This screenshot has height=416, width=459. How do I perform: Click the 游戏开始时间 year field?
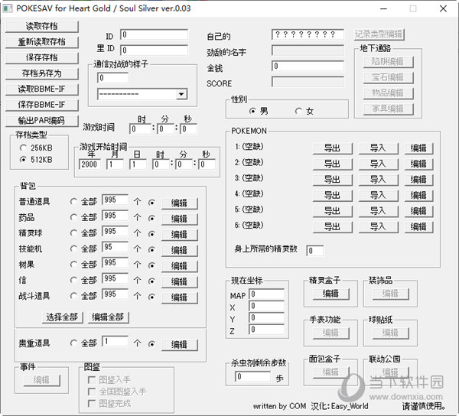coord(90,164)
